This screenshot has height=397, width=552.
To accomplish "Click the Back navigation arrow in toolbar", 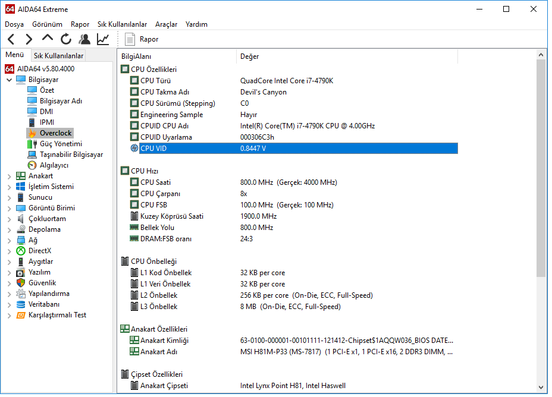I will pos(11,39).
